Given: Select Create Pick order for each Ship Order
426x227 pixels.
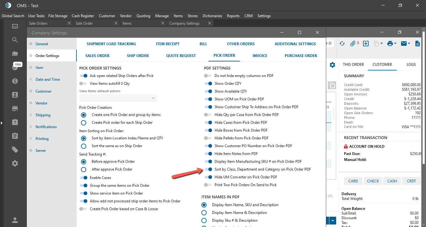Looking at the screenshot, I should tap(84, 123).
